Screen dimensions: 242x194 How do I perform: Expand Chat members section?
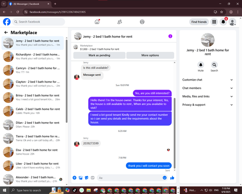[x=208, y=88]
